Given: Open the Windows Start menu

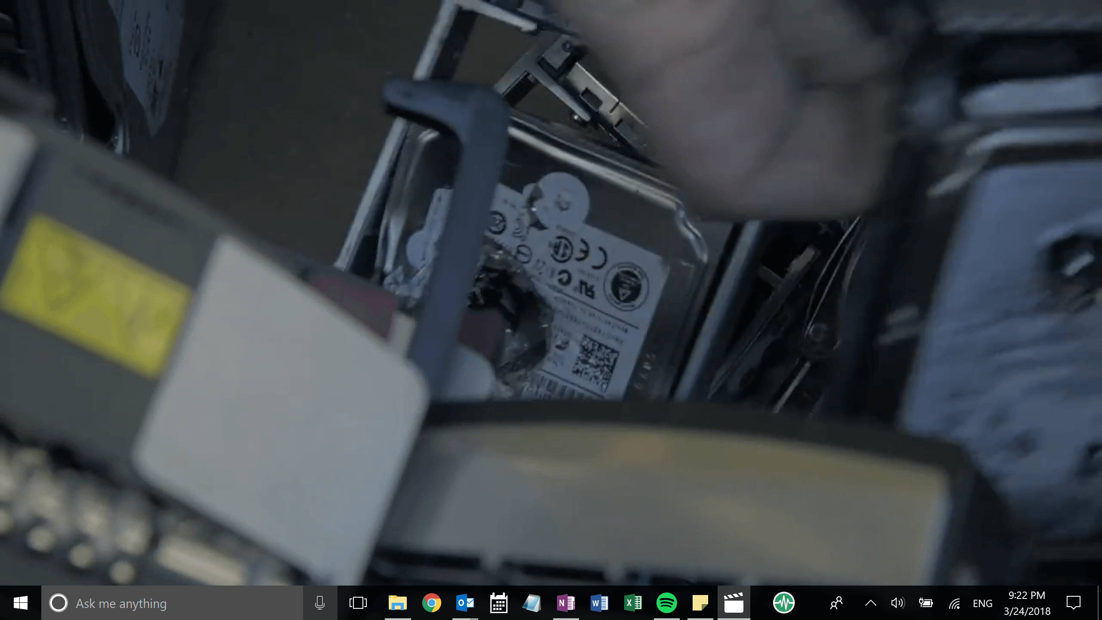Looking at the screenshot, I should click(x=20, y=603).
